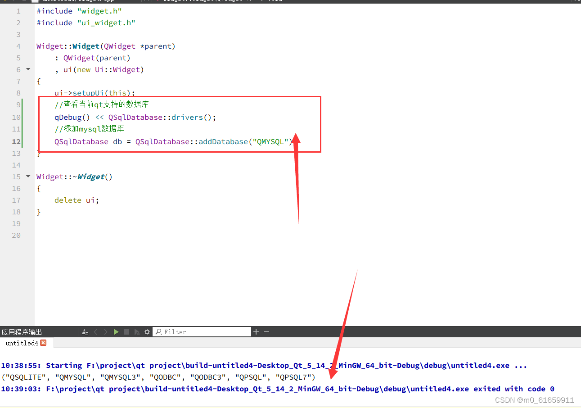The image size is (581, 408).
Task: Zoom out output text with minus icon
Action: click(266, 332)
